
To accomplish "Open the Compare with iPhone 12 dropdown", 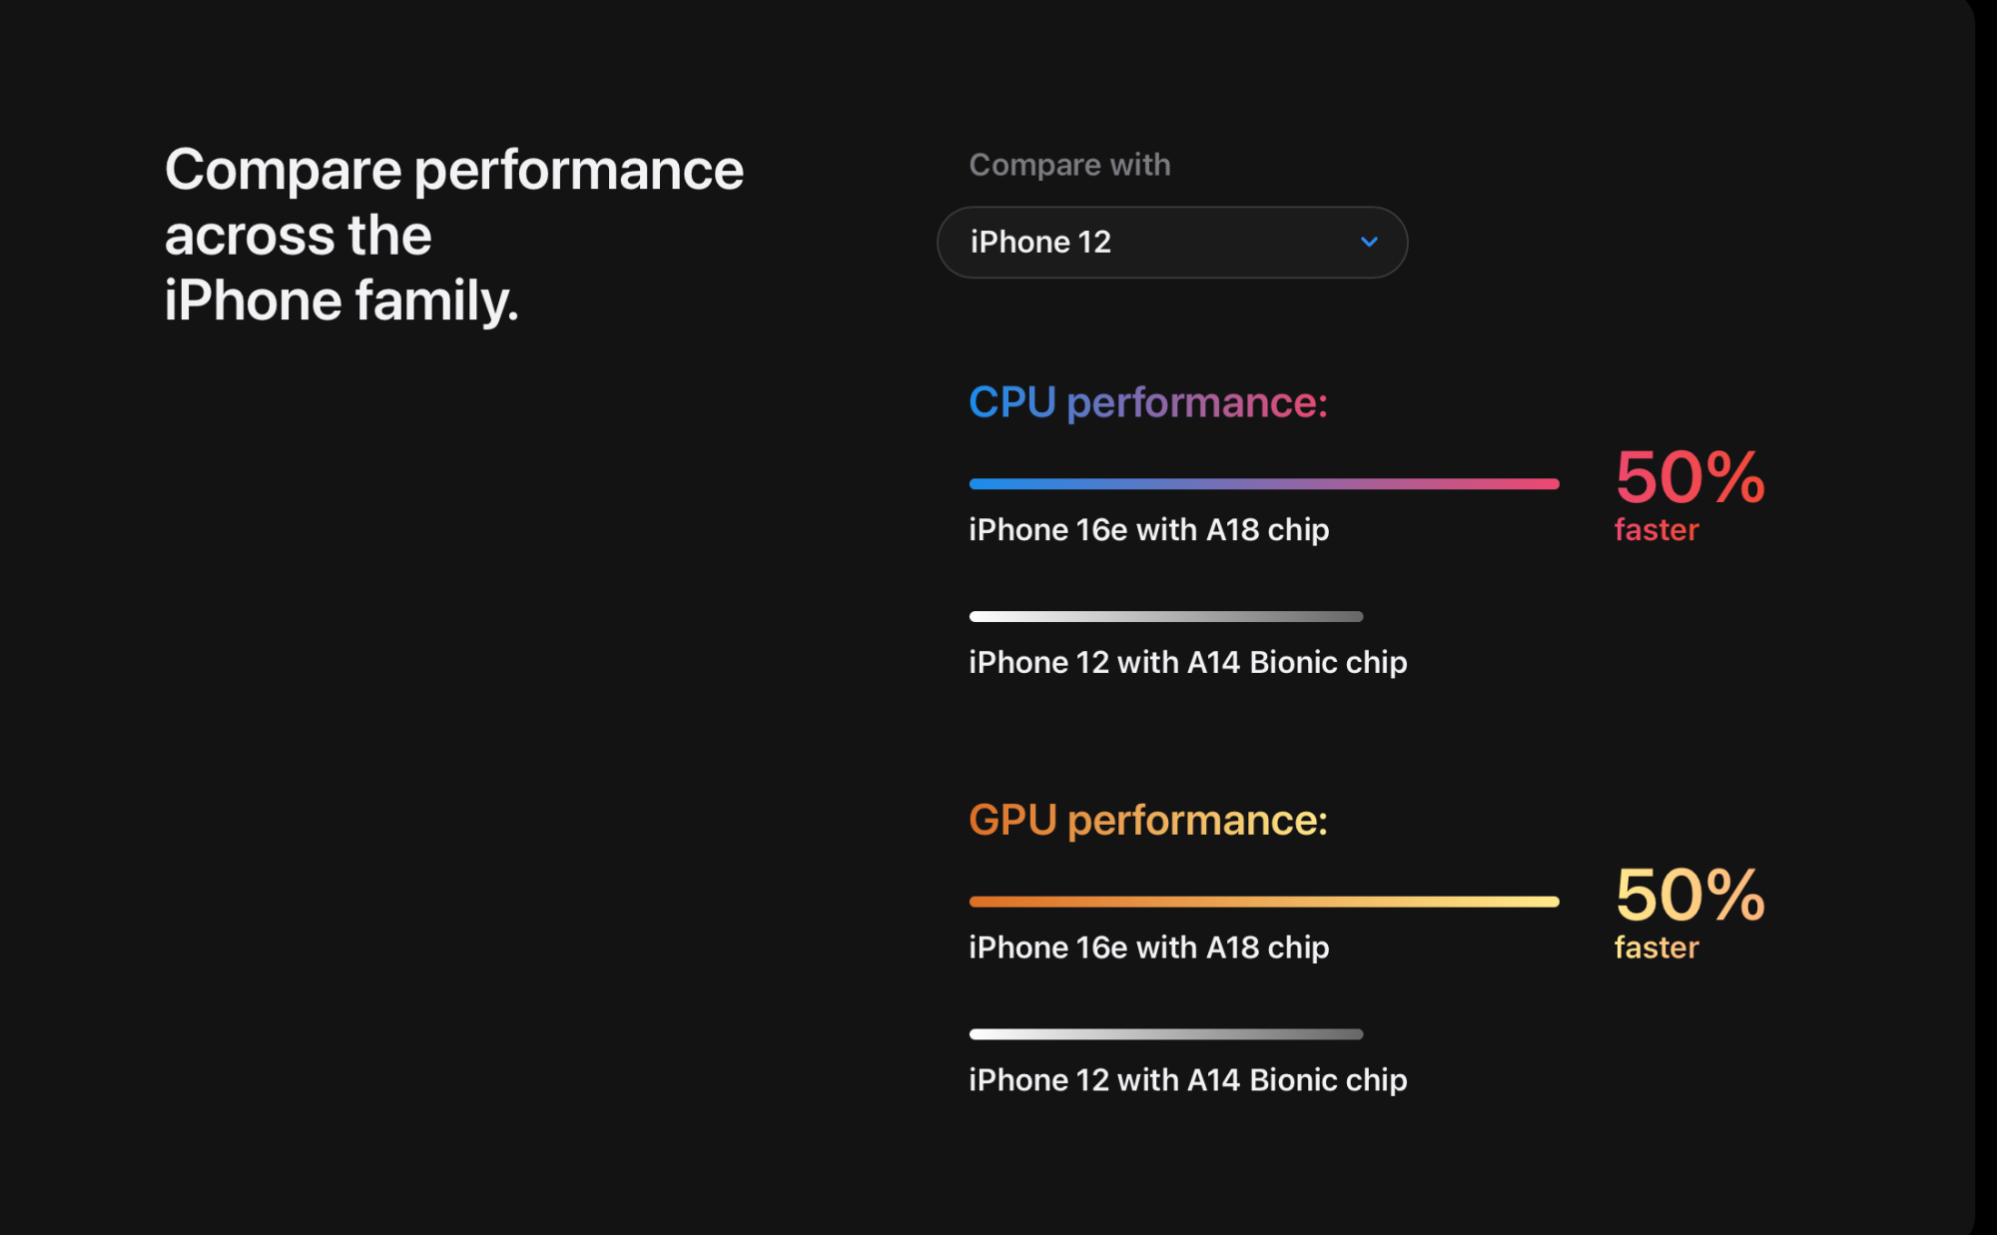I will (x=1171, y=243).
